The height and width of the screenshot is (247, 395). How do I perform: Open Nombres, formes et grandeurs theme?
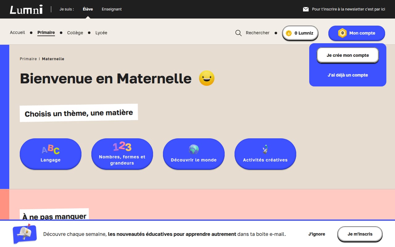pyautogui.click(x=122, y=154)
